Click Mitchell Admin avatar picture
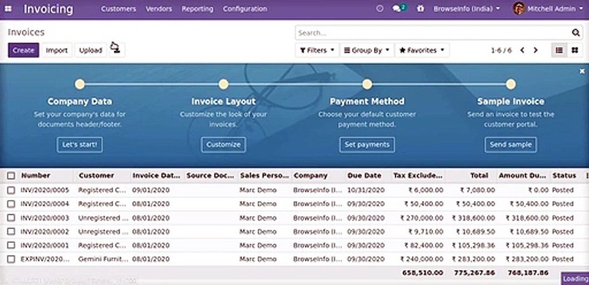589x285 pixels. coord(519,8)
